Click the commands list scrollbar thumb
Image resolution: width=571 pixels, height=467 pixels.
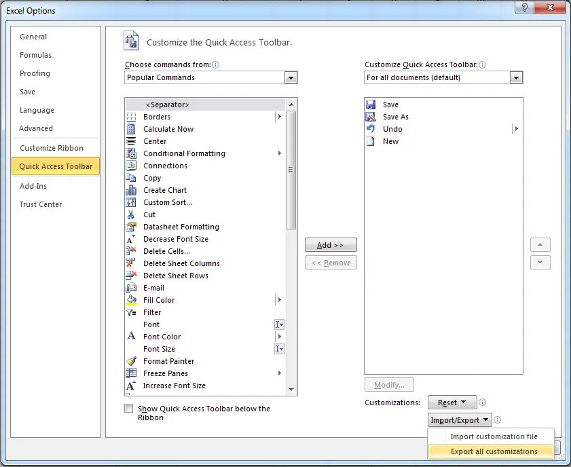coord(291,170)
